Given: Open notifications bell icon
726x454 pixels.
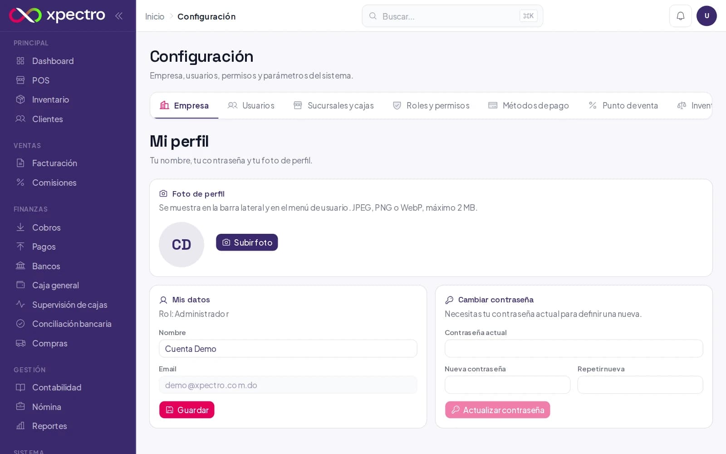Looking at the screenshot, I should [x=680, y=16].
